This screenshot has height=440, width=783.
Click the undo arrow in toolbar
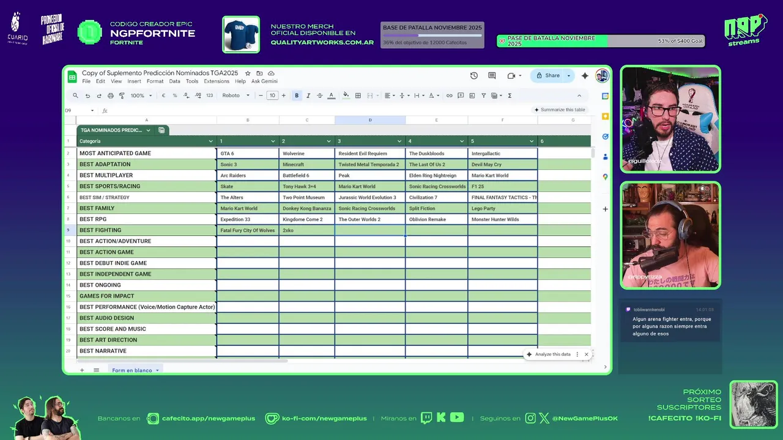(87, 95)
